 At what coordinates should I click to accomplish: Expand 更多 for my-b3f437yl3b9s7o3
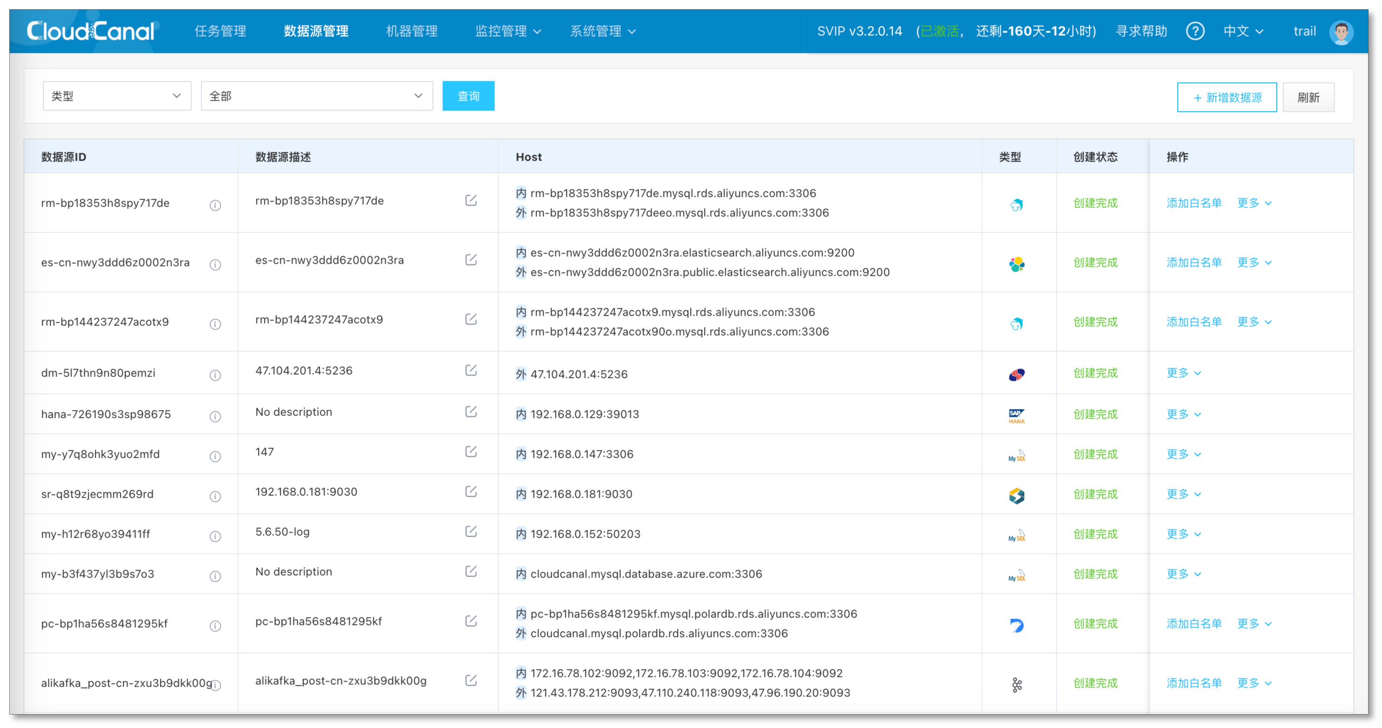coord(1183,574)
